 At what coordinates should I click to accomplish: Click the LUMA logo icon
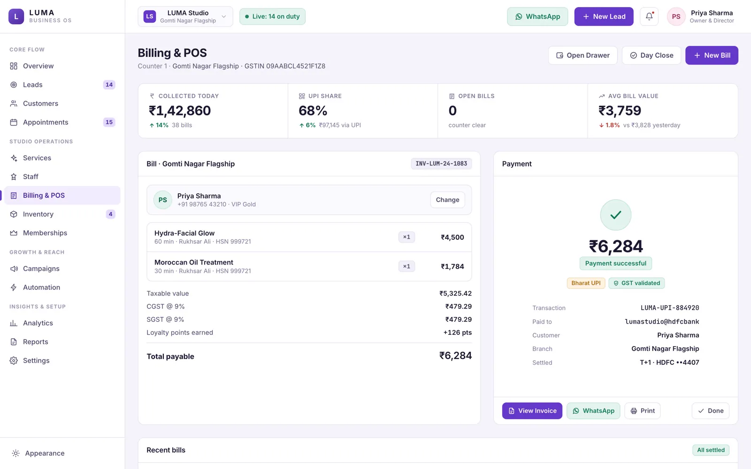pos(16,16)
